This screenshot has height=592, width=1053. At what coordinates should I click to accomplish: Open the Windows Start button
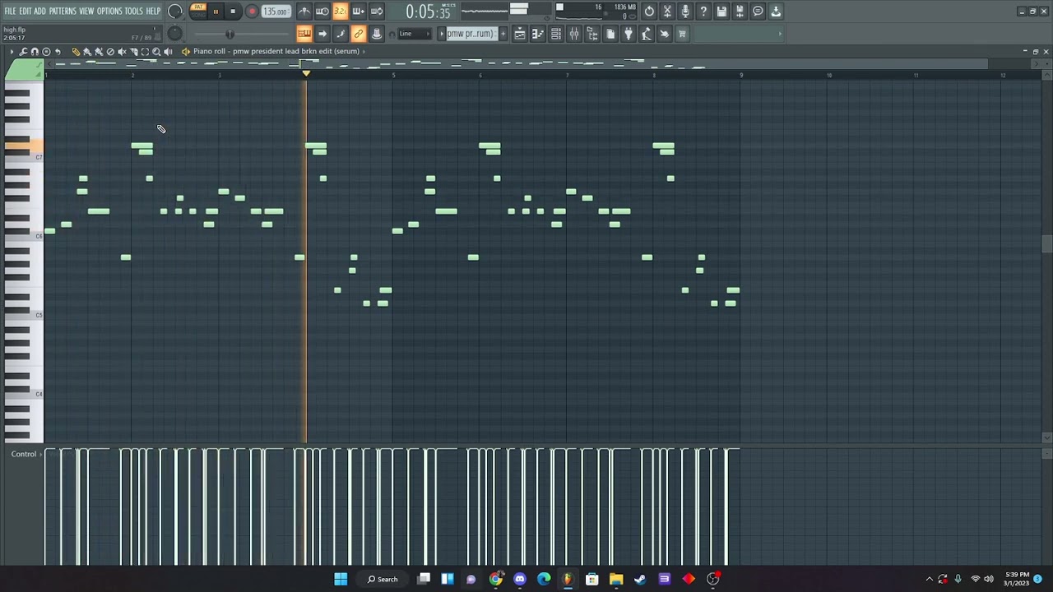pos(341,579)
